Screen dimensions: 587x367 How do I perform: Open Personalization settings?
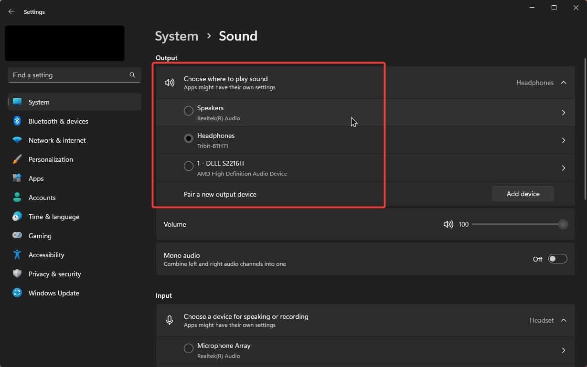click(x=17, y=159)
